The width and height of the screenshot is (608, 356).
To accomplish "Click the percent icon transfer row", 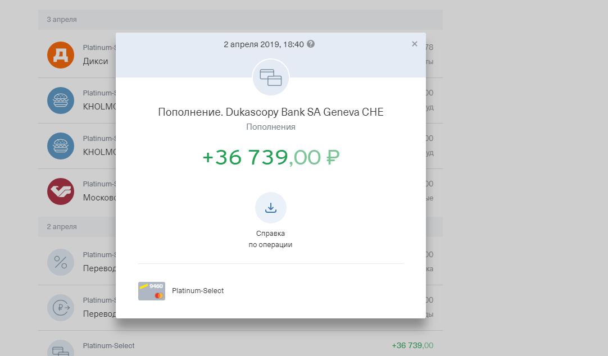I will (61, 262).
